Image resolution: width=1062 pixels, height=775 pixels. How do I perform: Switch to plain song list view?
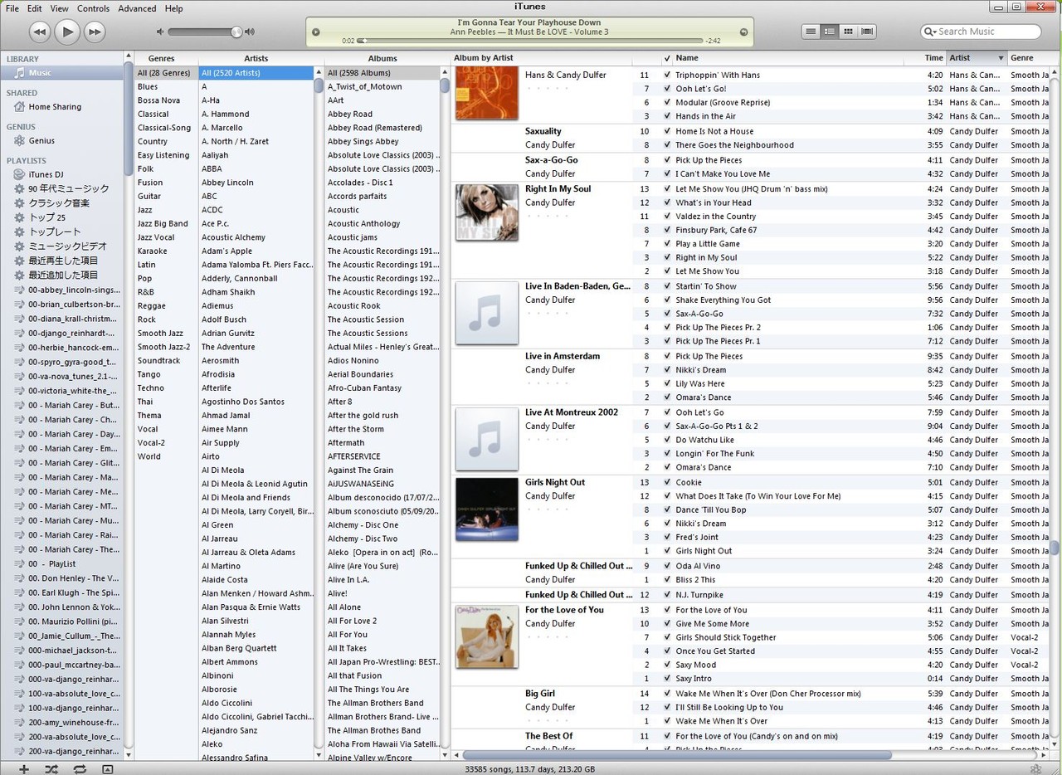coord(811,32)
